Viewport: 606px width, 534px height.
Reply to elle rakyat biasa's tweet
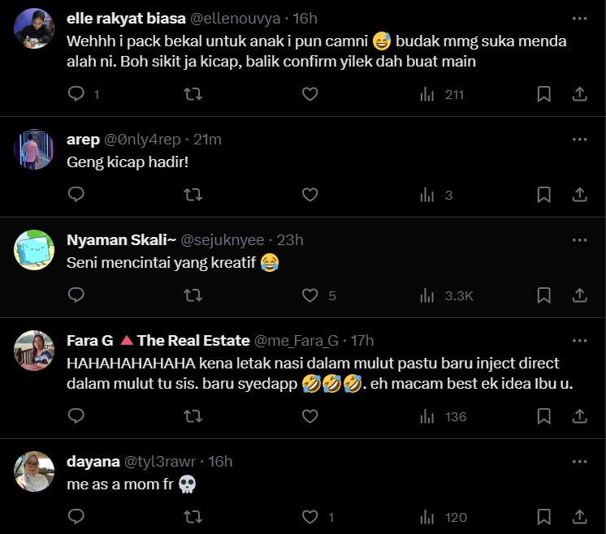pyautogui.click(x=76, y=94)
